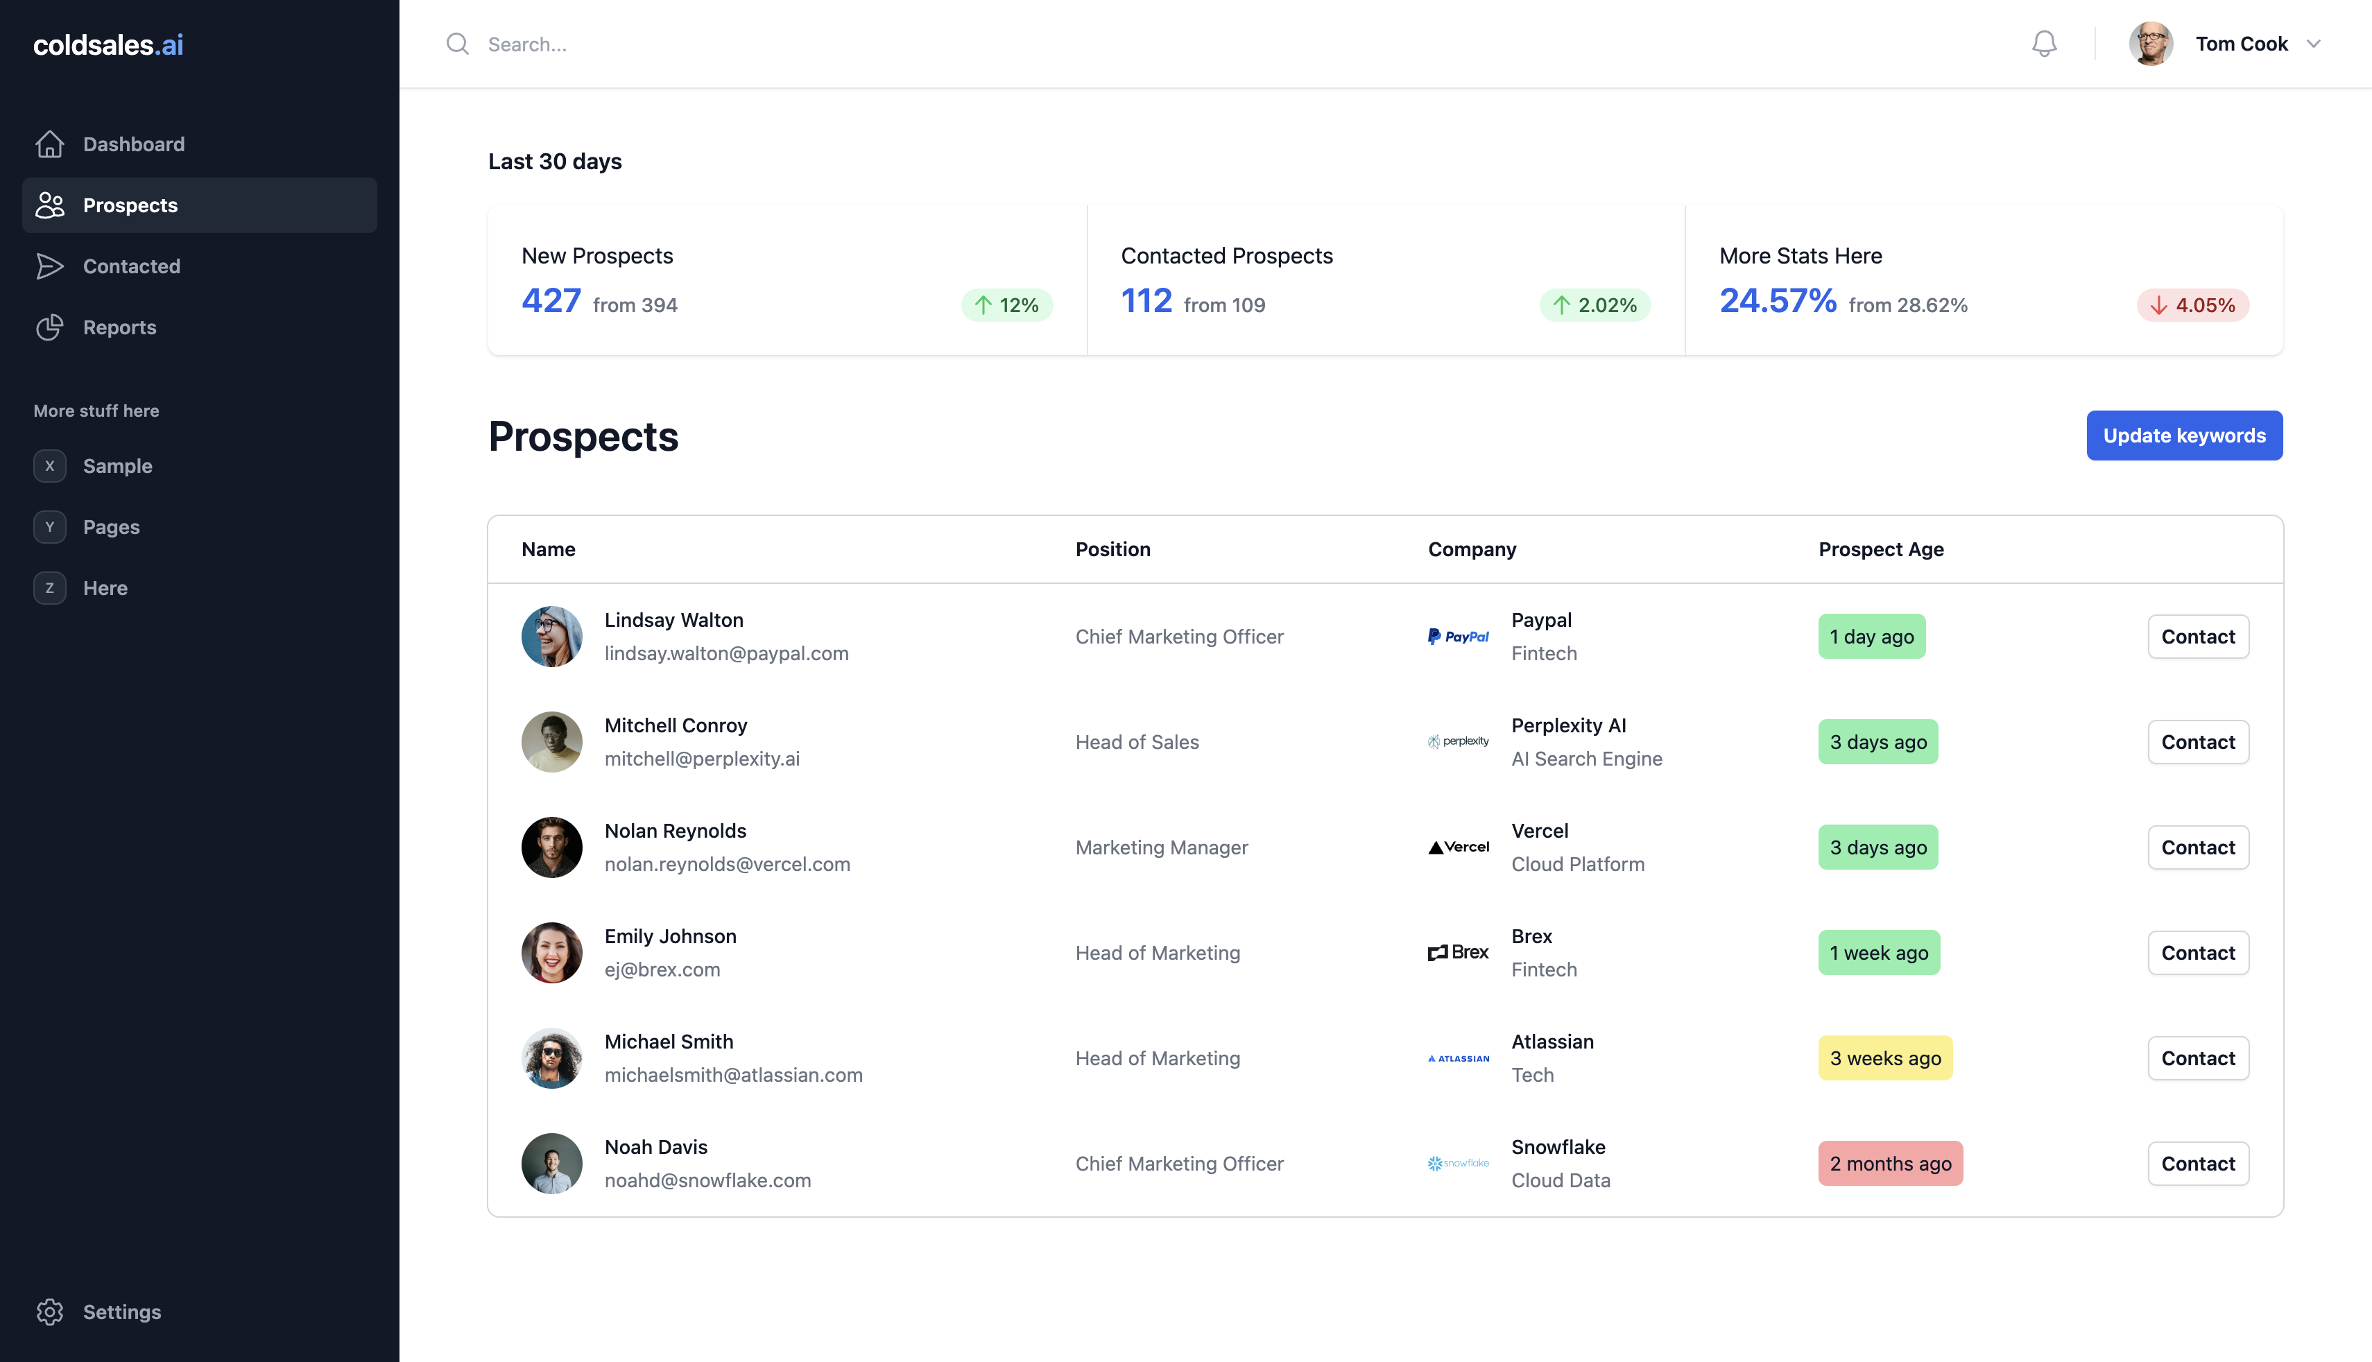Click the search magnifier icon
This screenshot has width=2372, height=1362.
pyautogui.click(x=457, y=44)
